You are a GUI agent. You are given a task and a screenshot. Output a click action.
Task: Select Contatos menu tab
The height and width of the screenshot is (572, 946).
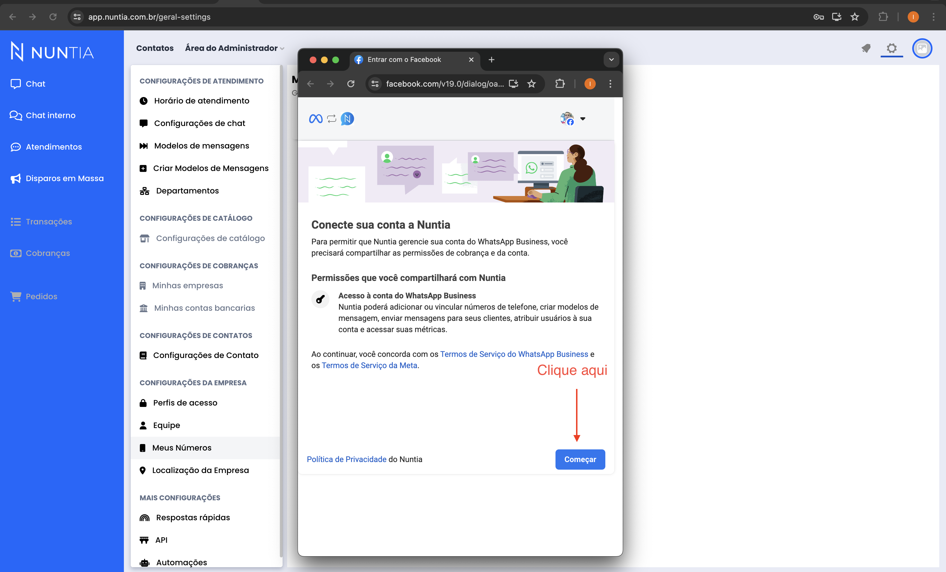point(155,48)
